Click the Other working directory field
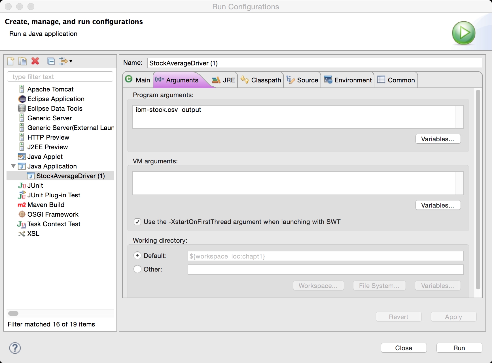492x363 pixels. [x=325, y=269]
